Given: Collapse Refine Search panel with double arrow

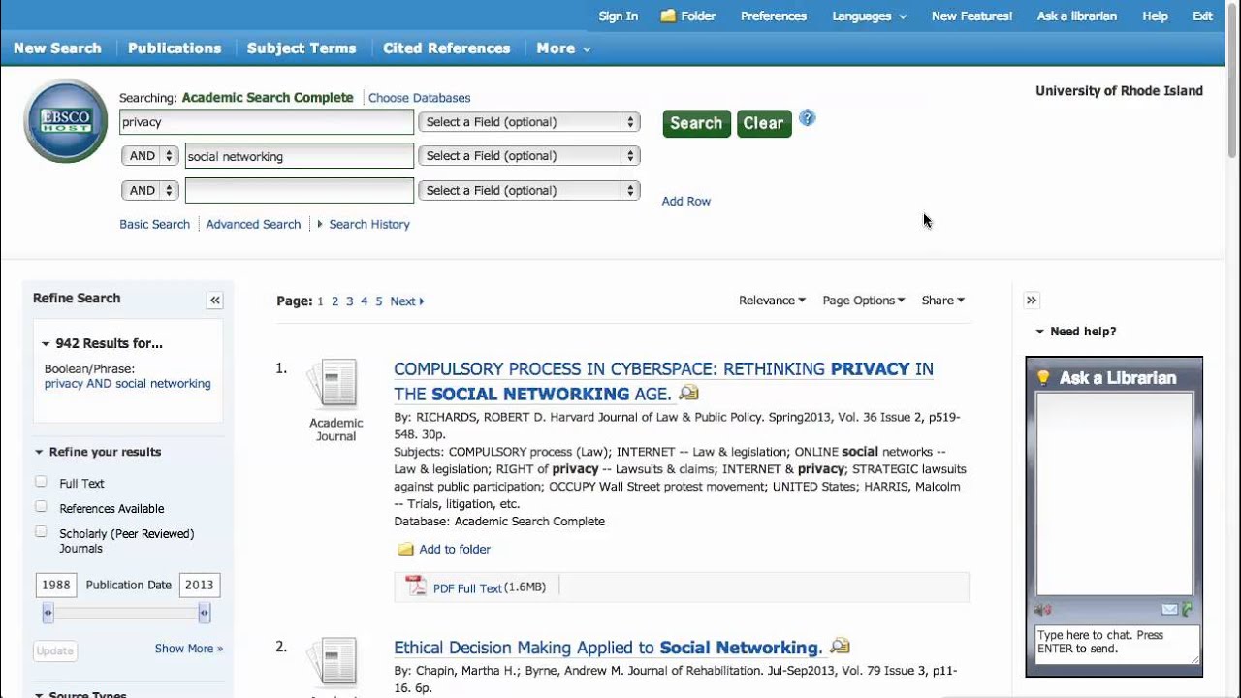Looking at the screenshot, I should (x=214, y=301).
